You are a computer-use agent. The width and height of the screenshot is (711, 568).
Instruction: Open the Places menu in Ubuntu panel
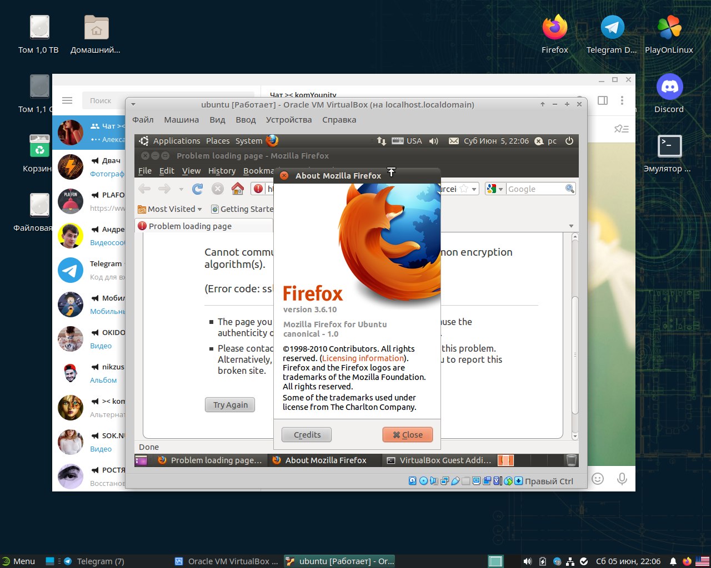click(218, 141)
